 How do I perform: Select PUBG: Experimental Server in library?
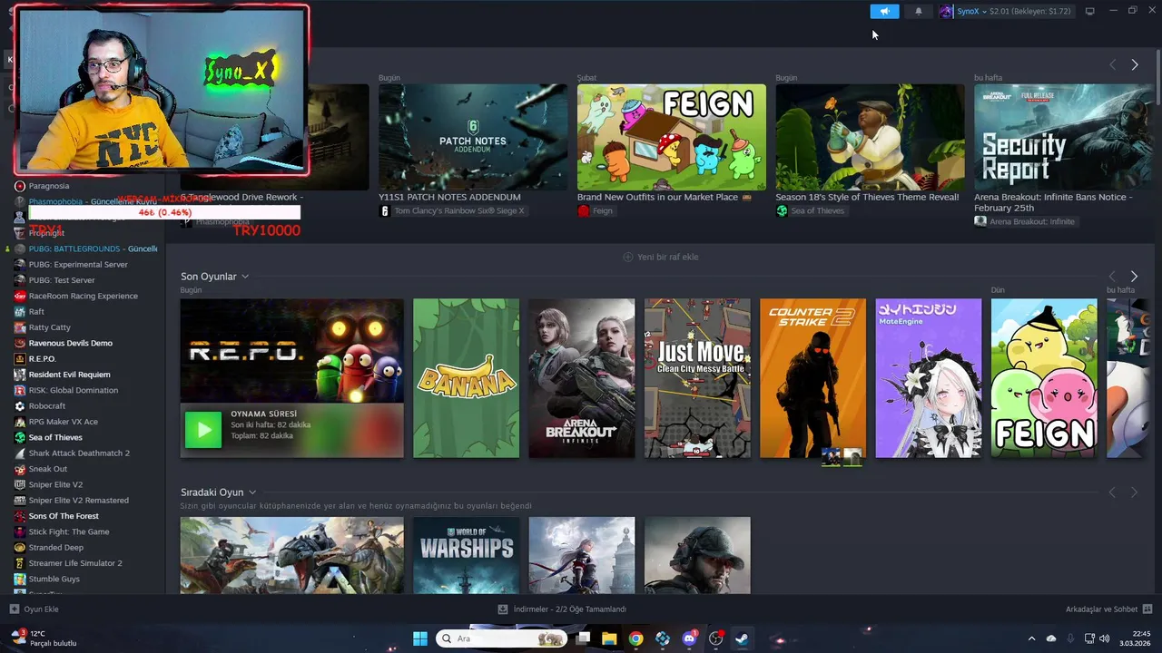tap(78, 265)
